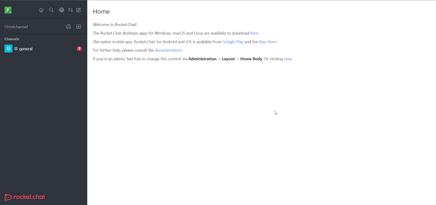The height and width of the screenshot is (205, 436).
Task: Click the general channel G avatar
Action: point(8,49)
